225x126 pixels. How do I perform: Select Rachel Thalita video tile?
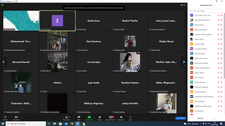click(130, 21)
